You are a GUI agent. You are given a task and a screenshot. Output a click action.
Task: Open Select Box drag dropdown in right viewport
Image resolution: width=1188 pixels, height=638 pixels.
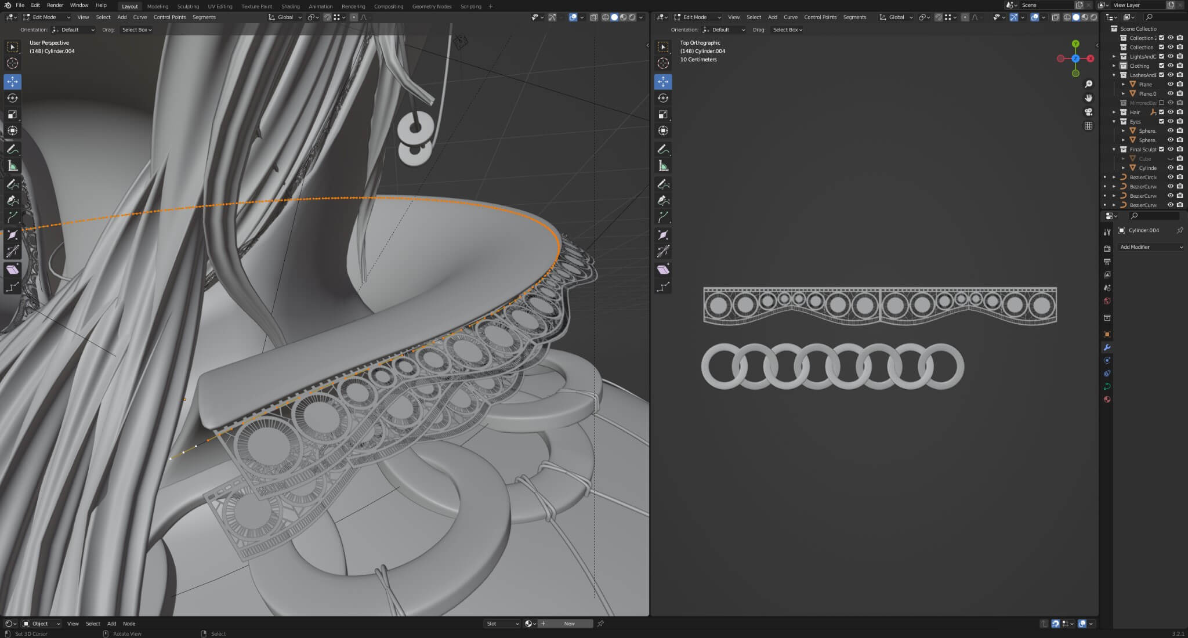[787, 30]
